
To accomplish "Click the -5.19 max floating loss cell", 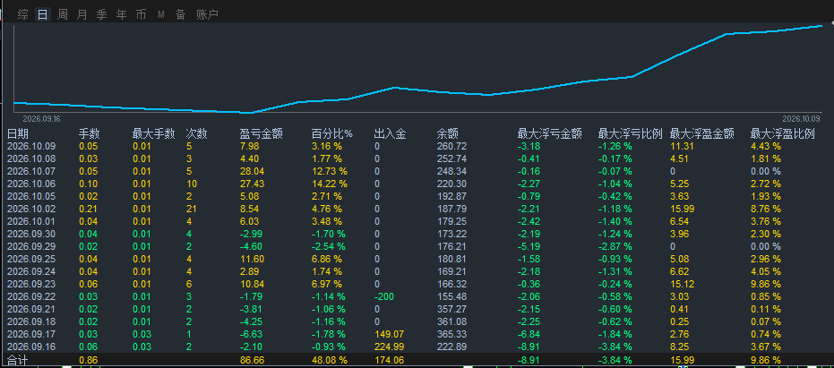I will pos(529,246).
